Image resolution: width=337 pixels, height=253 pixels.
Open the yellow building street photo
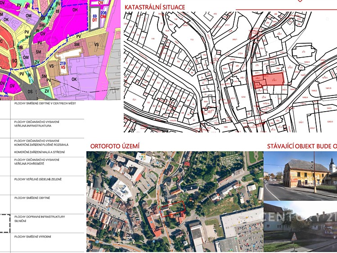pyautogui.click(x=300, y=176)
